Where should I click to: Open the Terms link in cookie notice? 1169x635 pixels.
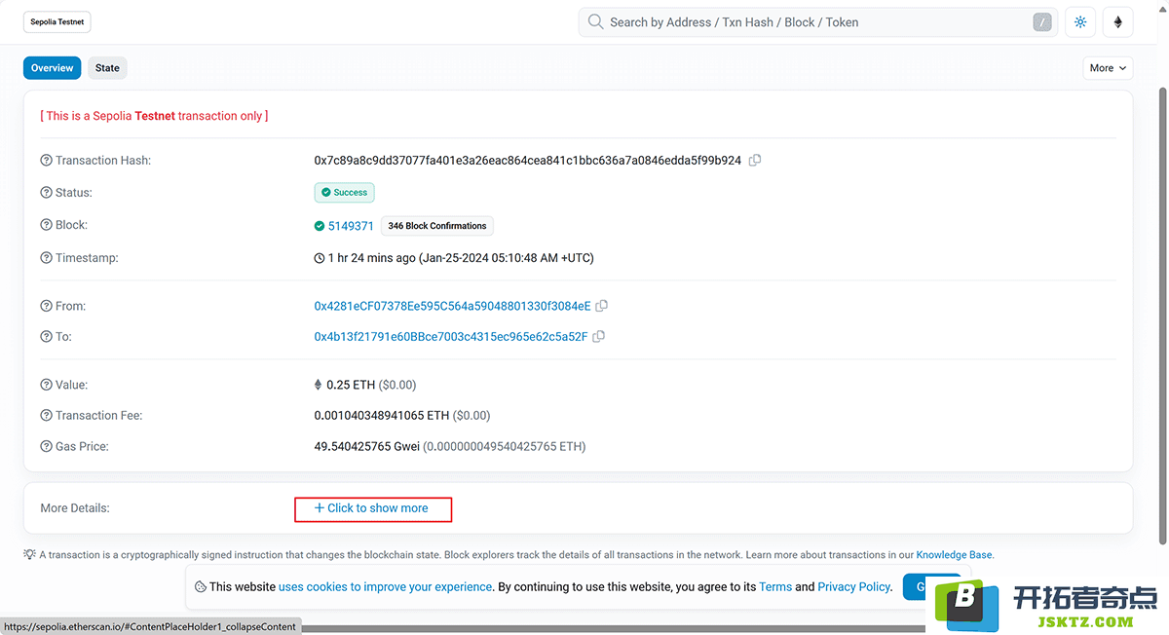pos(775,587)
